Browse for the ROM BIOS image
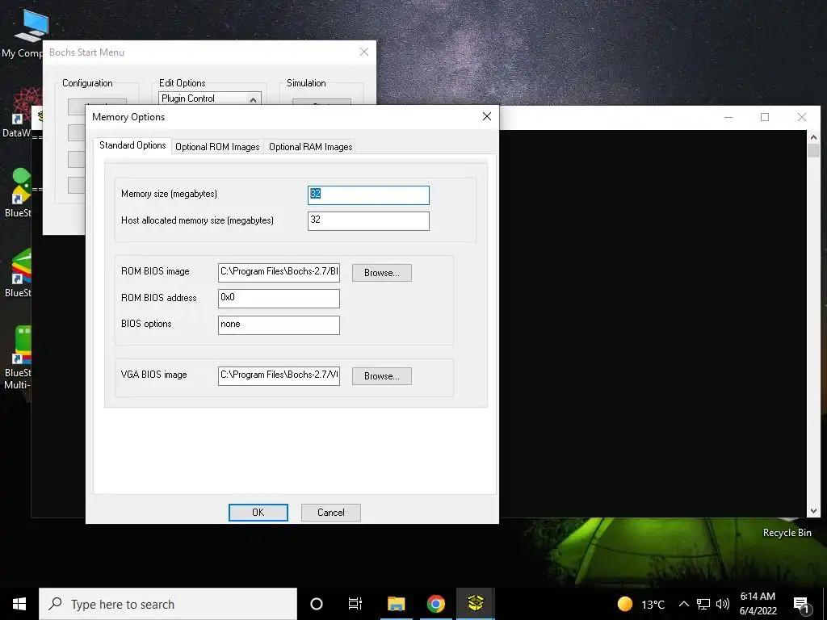Viewport: 827px width, 620px height. pyautogui.click(x=382, y=273)
